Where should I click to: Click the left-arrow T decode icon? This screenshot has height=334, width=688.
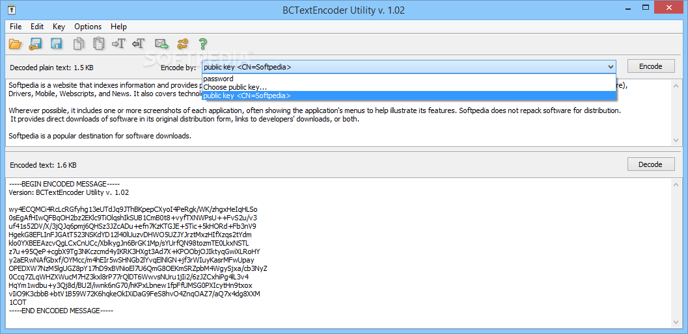(x=138, y=44)
